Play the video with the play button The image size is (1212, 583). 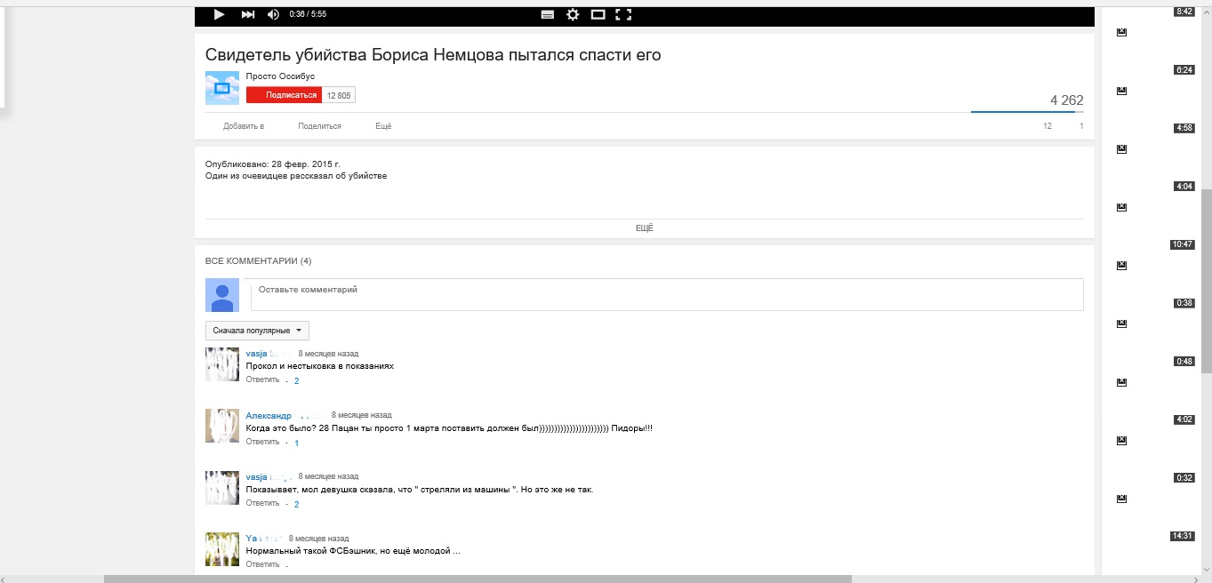pos(219,14)
